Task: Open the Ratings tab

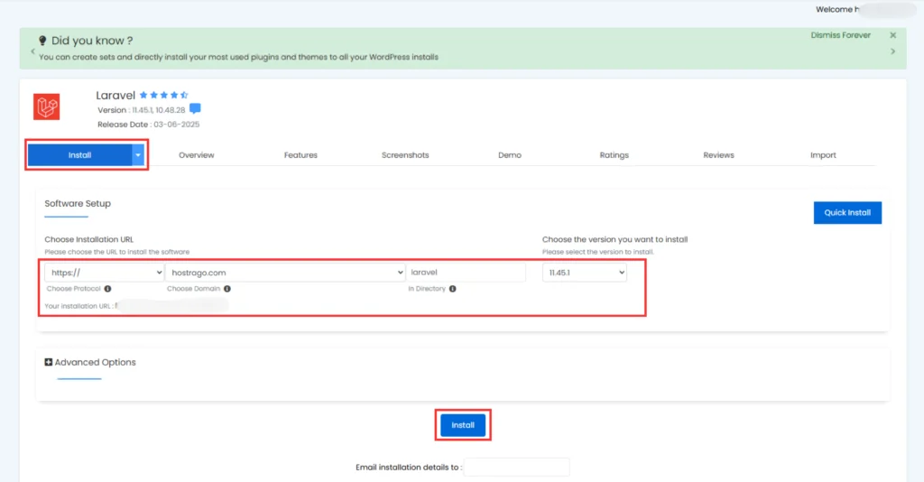Action: click(614, 155)
